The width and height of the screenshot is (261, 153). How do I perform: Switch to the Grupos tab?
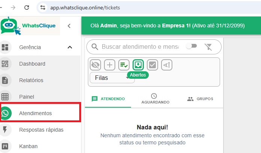click(200, 99)
